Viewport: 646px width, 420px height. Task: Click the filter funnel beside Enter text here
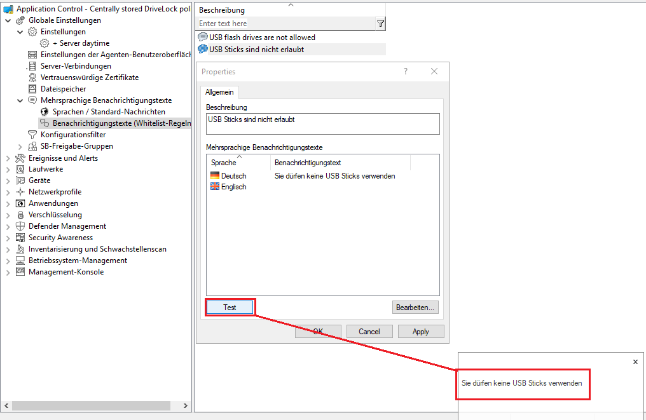[x=381, y=24]
